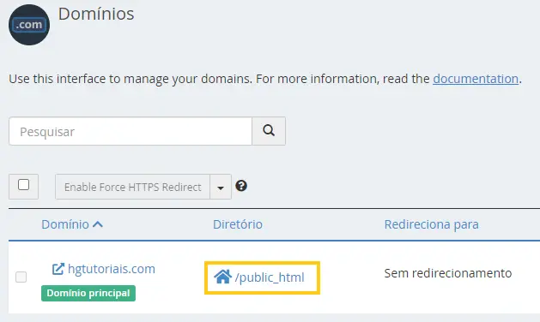
Task: Click the magnifying glass search button
Action: [269, 131]
